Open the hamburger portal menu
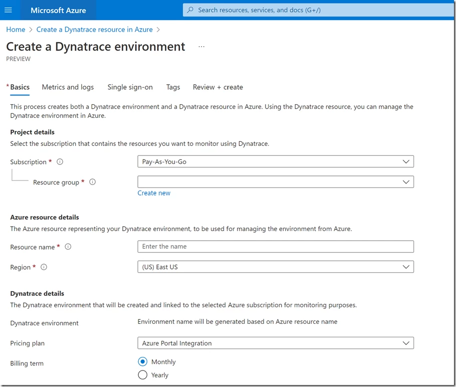Image resolution: width=456 pixels, height=387 pixels. [x=9, y=10]
